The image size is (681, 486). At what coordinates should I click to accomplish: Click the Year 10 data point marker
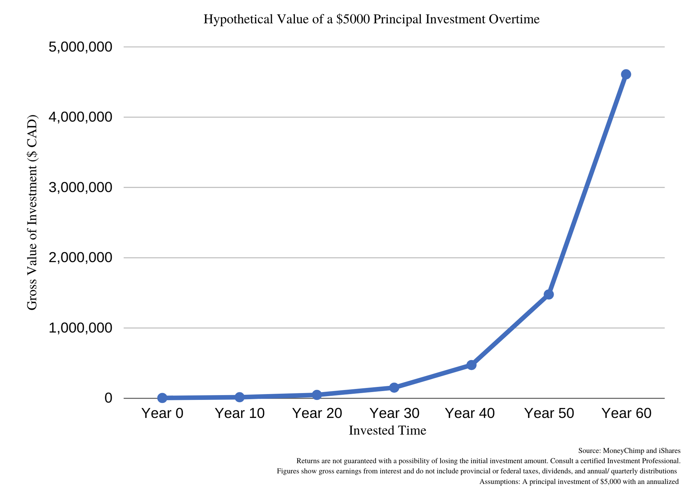coord(239,397)
